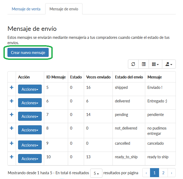The height and width of the screenshot is (179, 183).
Task: Click the plus icon for pending row
Action: point(11,114)
